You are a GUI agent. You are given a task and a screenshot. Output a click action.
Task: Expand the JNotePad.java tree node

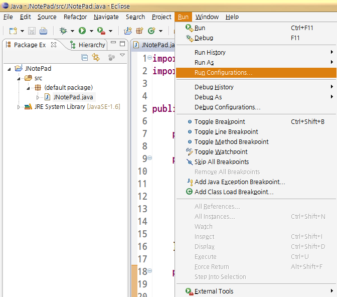pos(38,97)
